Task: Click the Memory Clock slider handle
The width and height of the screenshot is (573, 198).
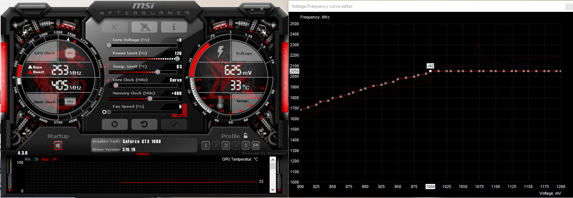Action: pyautogui.click(x=150, y=98)
